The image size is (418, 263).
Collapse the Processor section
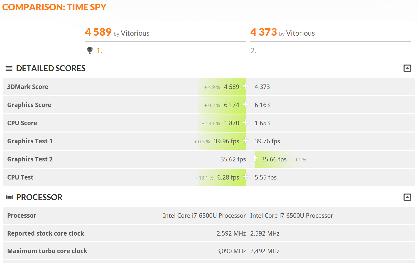(x=407, y=197)
